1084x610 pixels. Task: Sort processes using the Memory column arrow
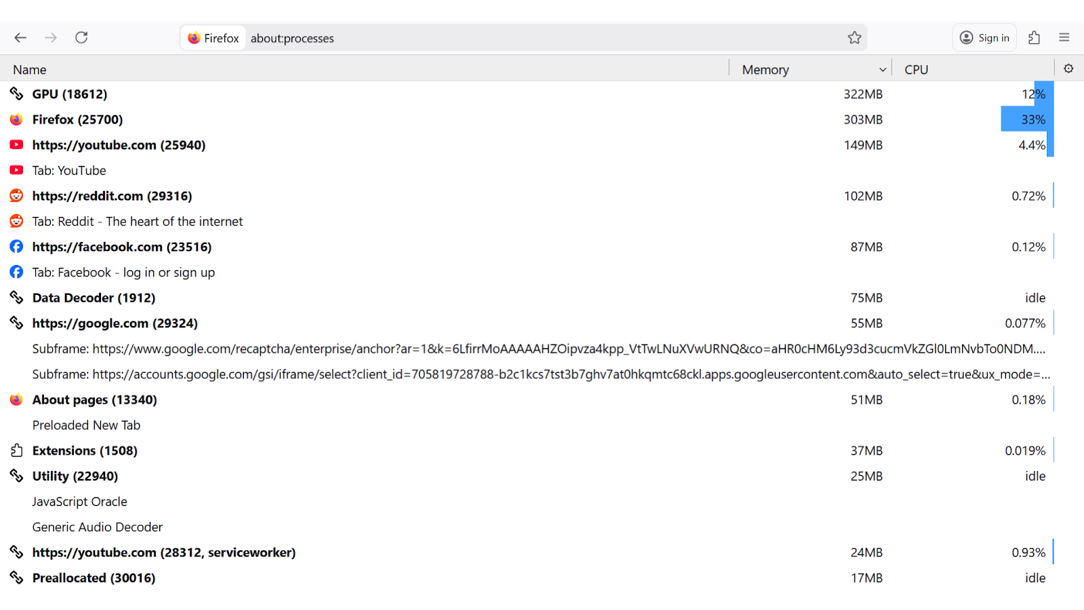[882, 70]
